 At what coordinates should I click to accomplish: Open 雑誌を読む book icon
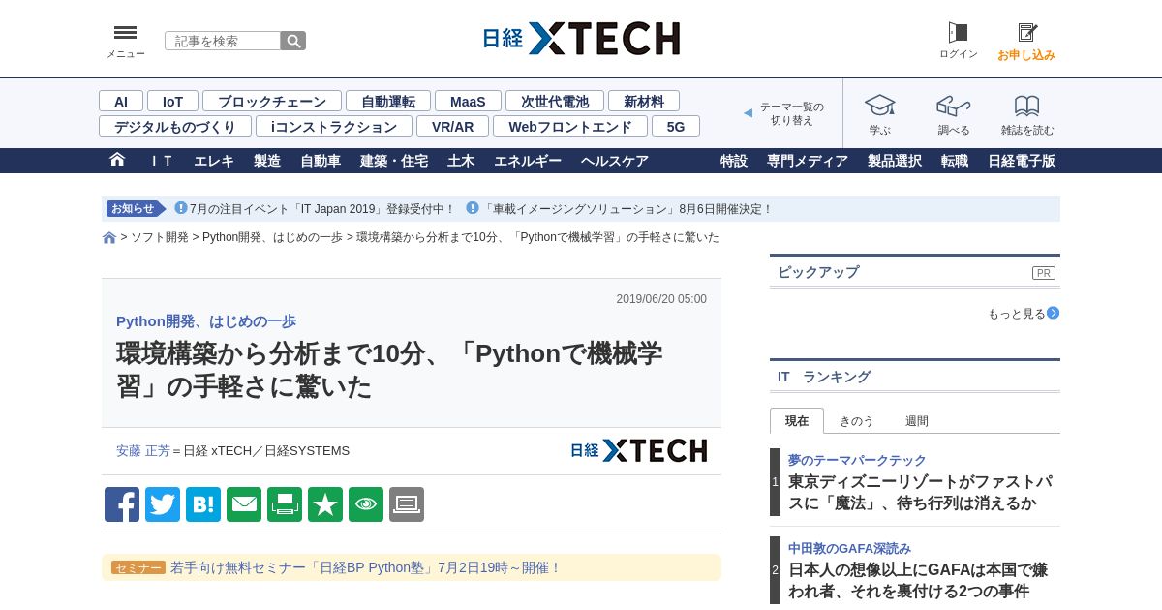click(1027, 106)
